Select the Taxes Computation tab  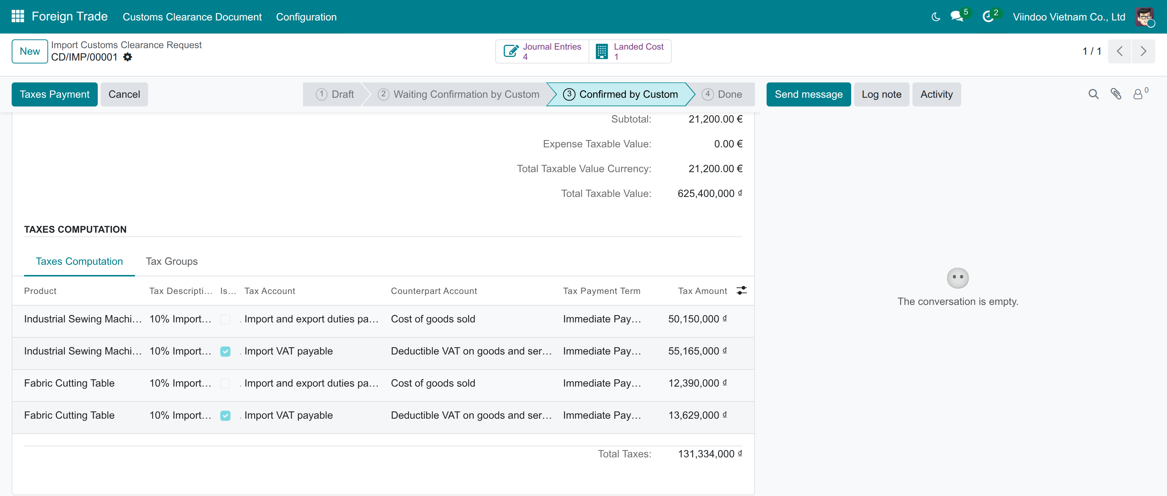tap(79, 261)
